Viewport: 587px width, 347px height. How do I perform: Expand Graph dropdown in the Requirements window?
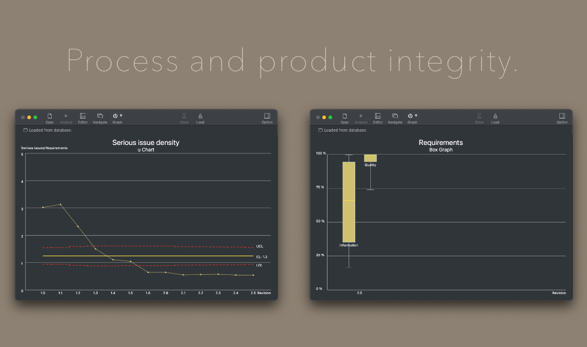[x=412, y=116]
